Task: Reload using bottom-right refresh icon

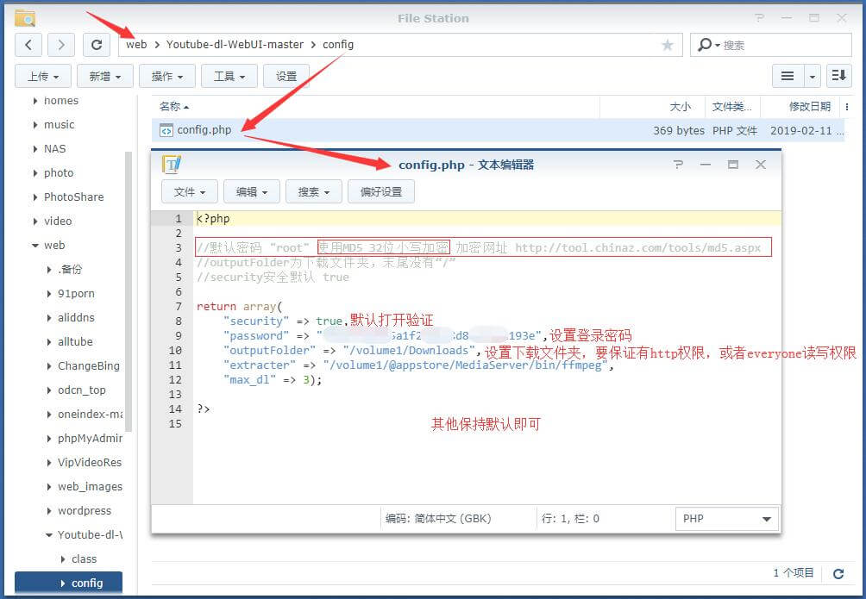Action: pyautogui.click(x=838, y=573)
